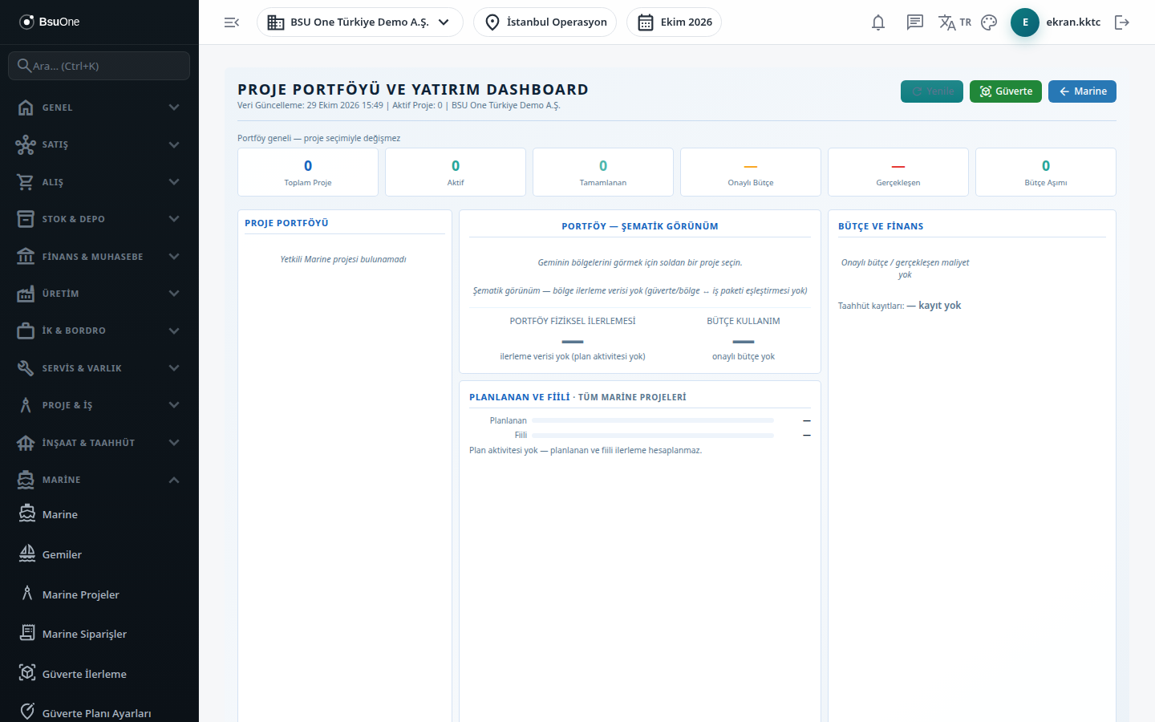1155x722 pixels.
Task: Click the 'Taahhüt kayıtları' text line
Action: (899, 306)
